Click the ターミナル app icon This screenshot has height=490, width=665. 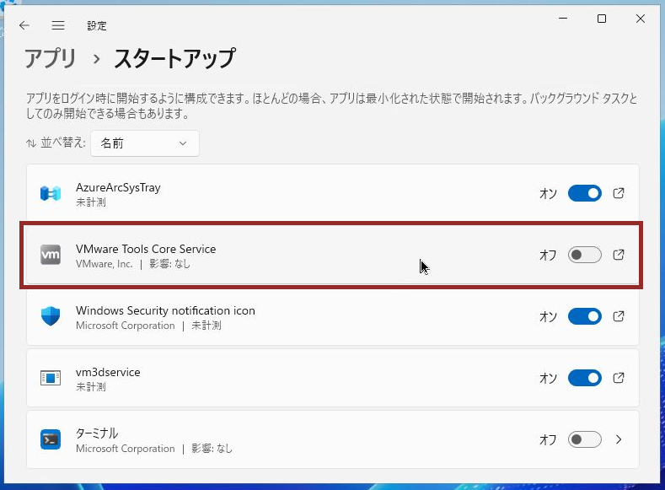(51, 439)
